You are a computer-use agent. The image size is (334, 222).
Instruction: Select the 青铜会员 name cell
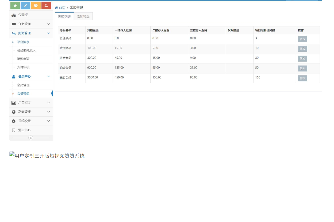pos(72,48)
